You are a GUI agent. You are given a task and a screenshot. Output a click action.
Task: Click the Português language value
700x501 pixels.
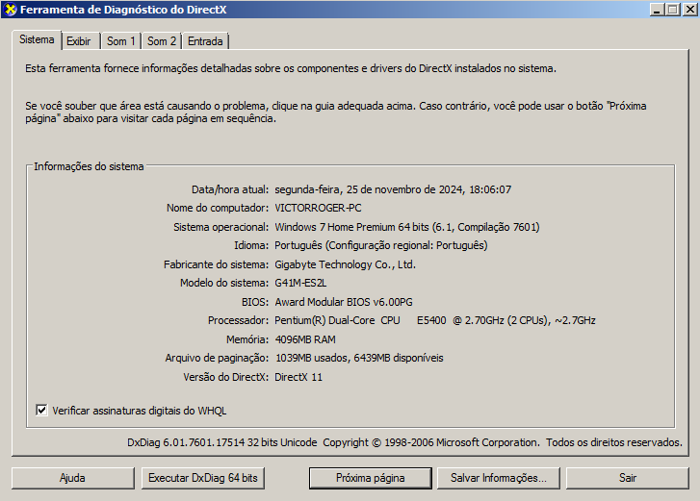[x=380, y=245]
